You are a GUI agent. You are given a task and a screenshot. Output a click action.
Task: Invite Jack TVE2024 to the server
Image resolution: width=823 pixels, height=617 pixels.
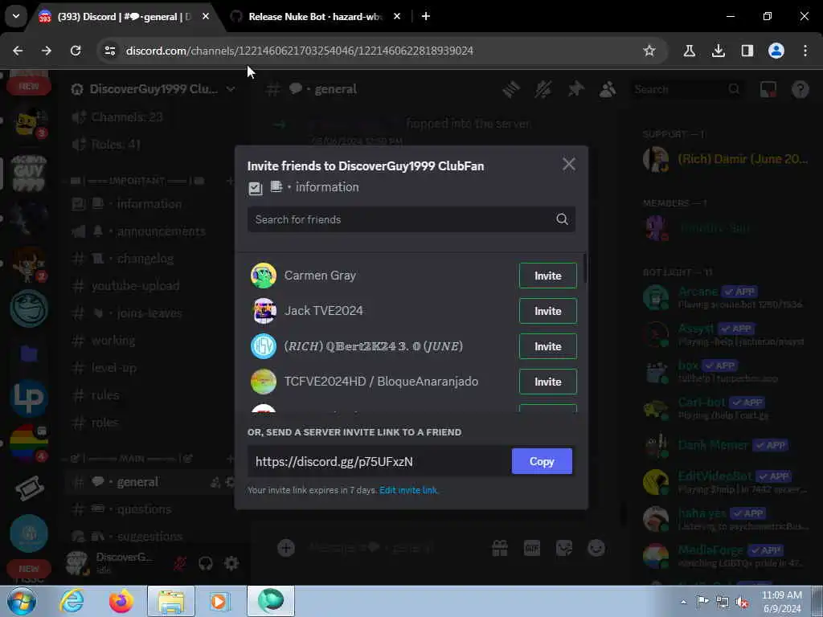(547, 311)
